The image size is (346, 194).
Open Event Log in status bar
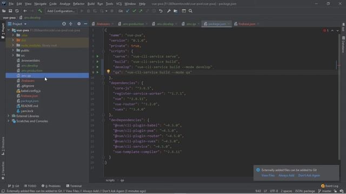(x=330, y=186)
